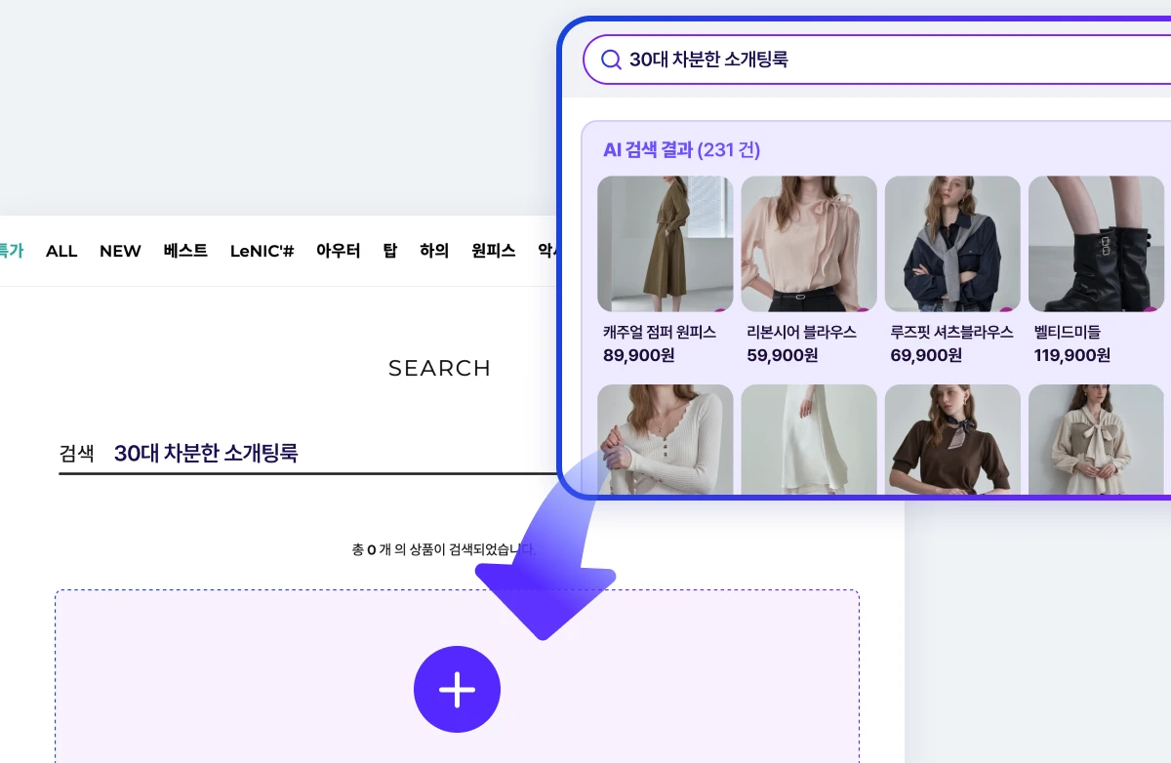Navigate to the 원피스 category
The width and height of the screenshot is (1171, 763).
pyautogui.click(x=493, y=251)
